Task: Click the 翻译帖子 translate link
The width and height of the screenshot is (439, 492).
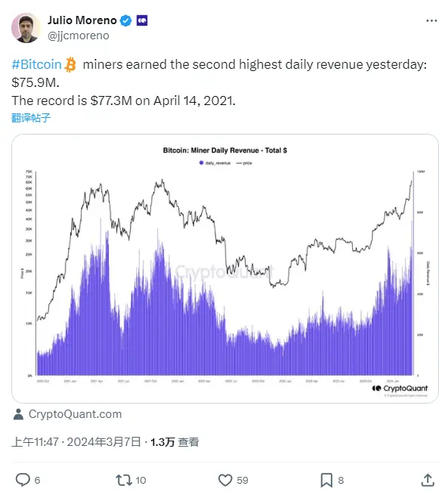Action: tap(31, 118)
